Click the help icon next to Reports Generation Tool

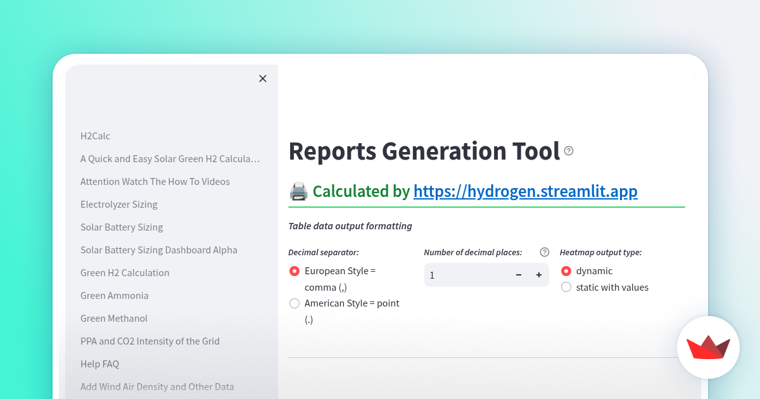point(569,151)
